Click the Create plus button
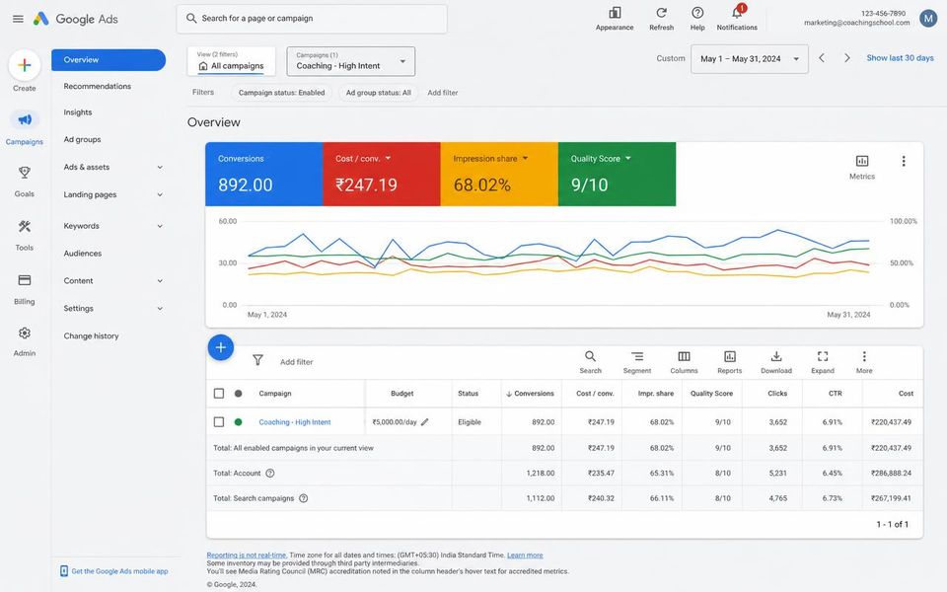947x592 pixels. 24,65
